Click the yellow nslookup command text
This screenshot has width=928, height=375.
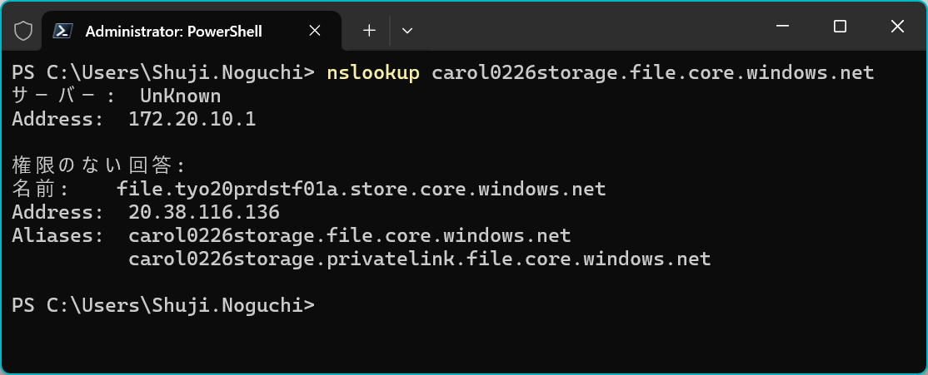click(372, 73)
